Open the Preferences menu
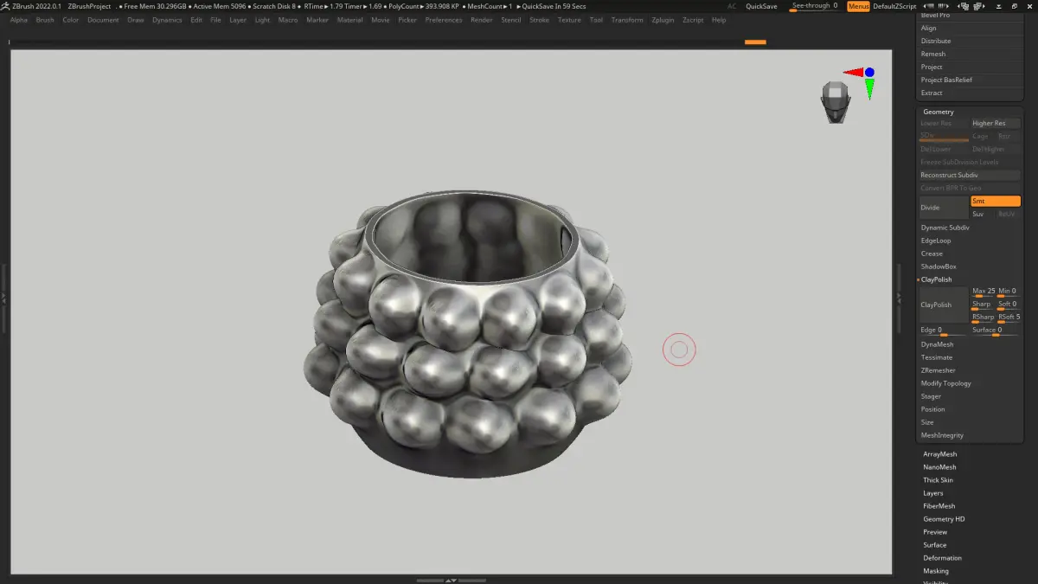Viewport: 1038px width, 584px height. [x=444, y=20]
